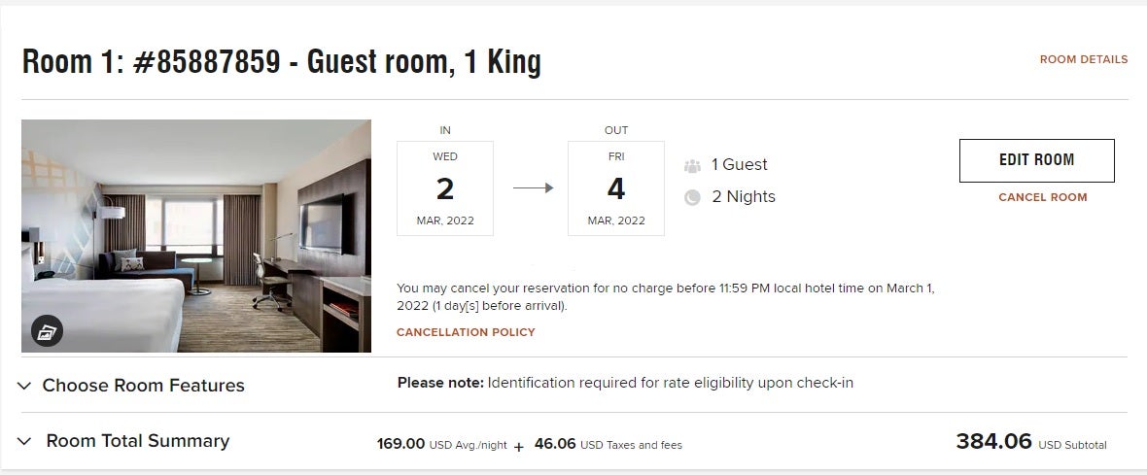Click the Choose Room Features heading
Screen dimensions: 1147x475
pos(143,386)
